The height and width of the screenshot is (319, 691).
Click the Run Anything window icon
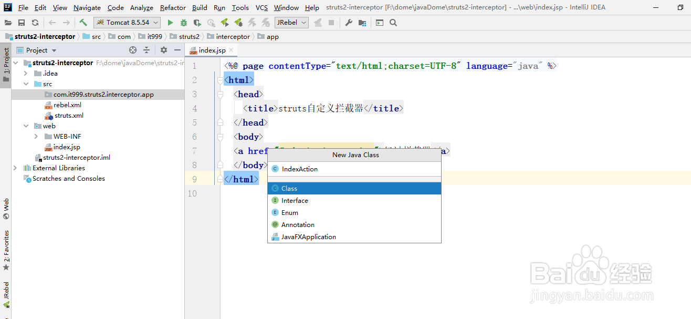[380, 23]
